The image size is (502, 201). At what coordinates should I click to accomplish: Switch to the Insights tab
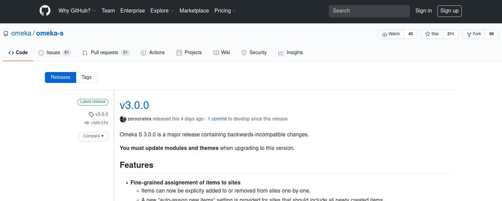(x=291, y=52)
